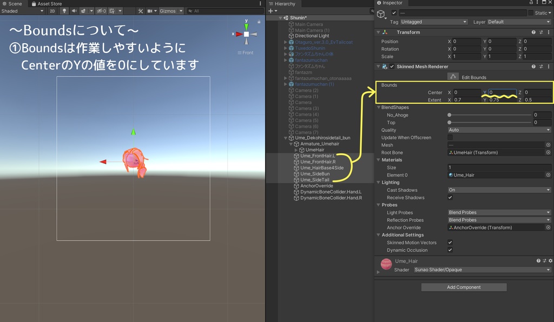This screenshot has height=322, width=554.
Task: Toggle scene effects layers icon
Action: point(83,11)
